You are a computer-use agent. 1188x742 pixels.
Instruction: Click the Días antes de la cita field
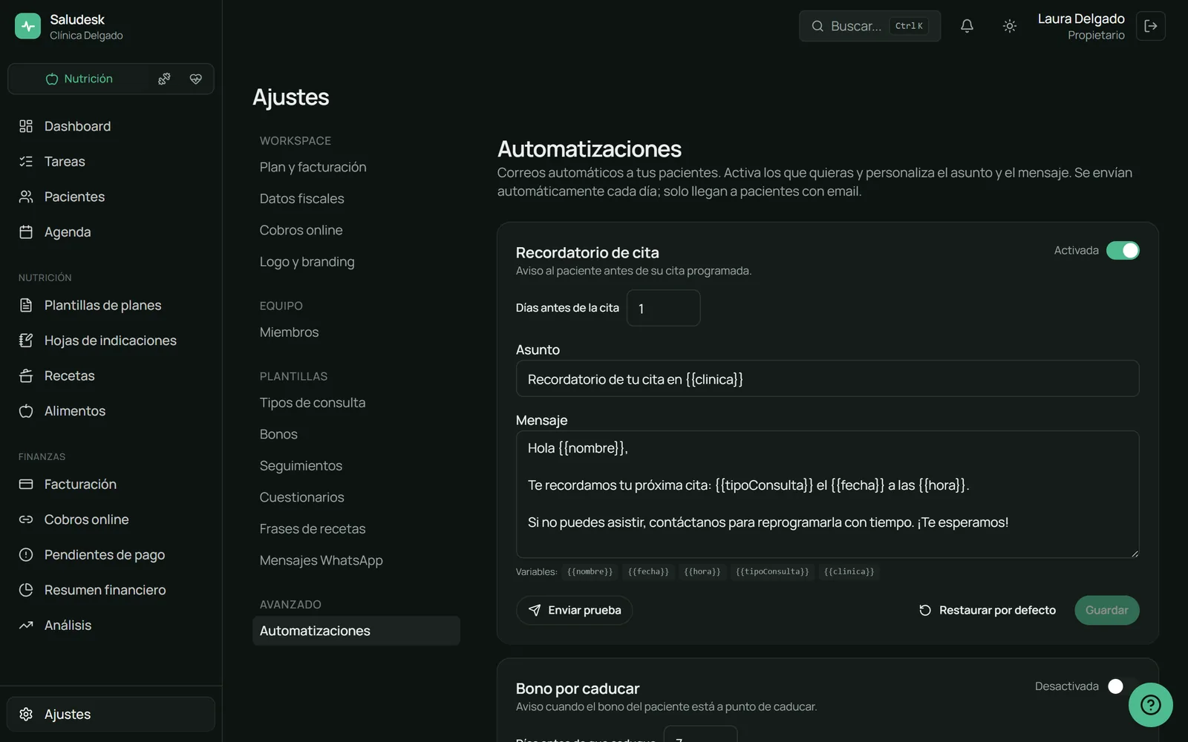(663, 308)
